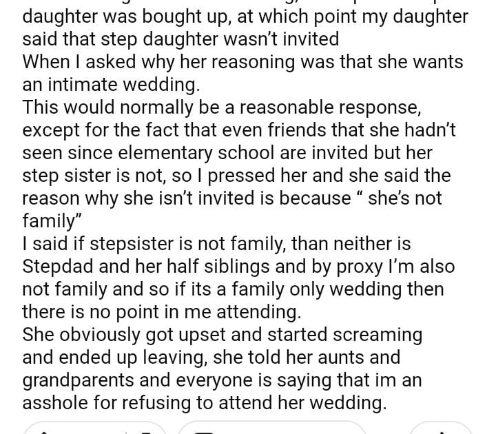The image size is (496, 434).
Task: Click the text "there is no point in me attending."
Action: pos(161,312)
